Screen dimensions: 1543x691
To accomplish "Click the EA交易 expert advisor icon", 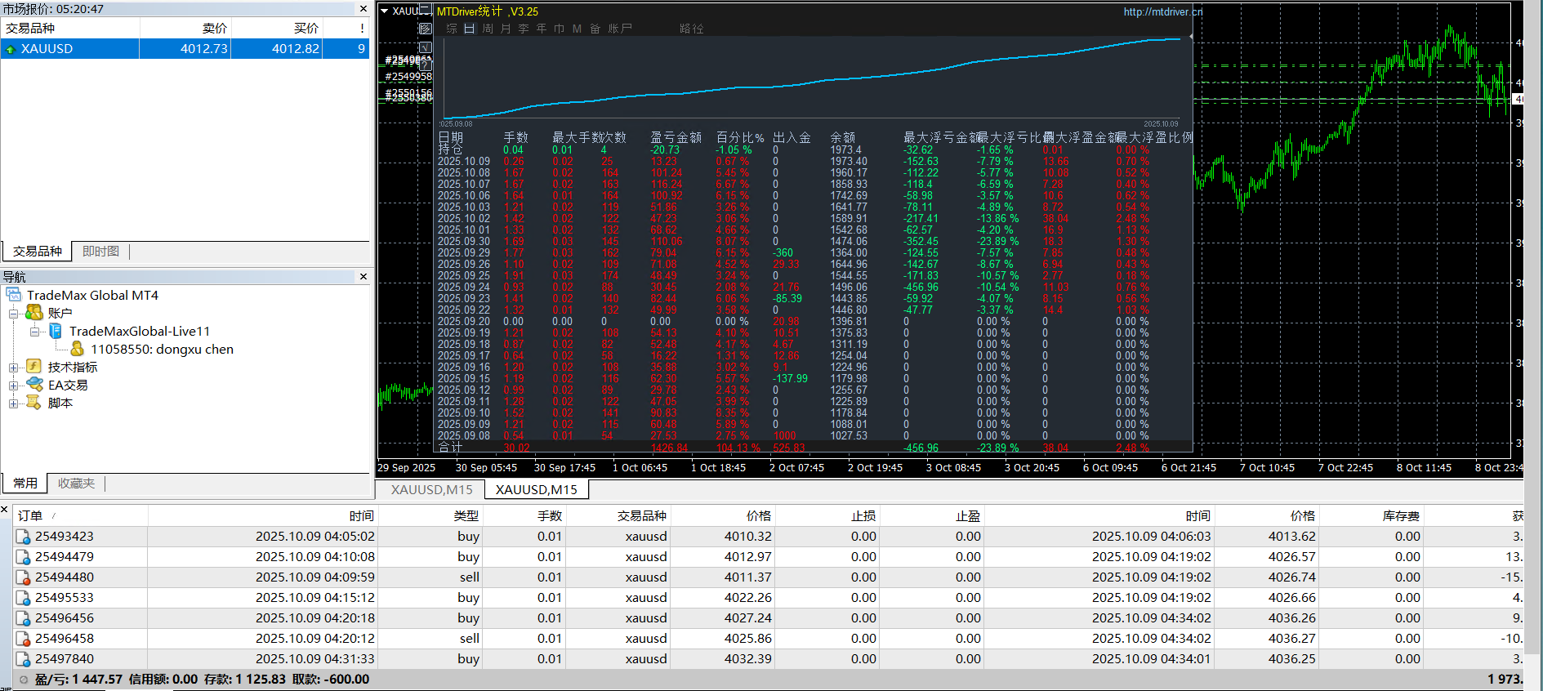I will pyautogui.click(x=34, y=384).
